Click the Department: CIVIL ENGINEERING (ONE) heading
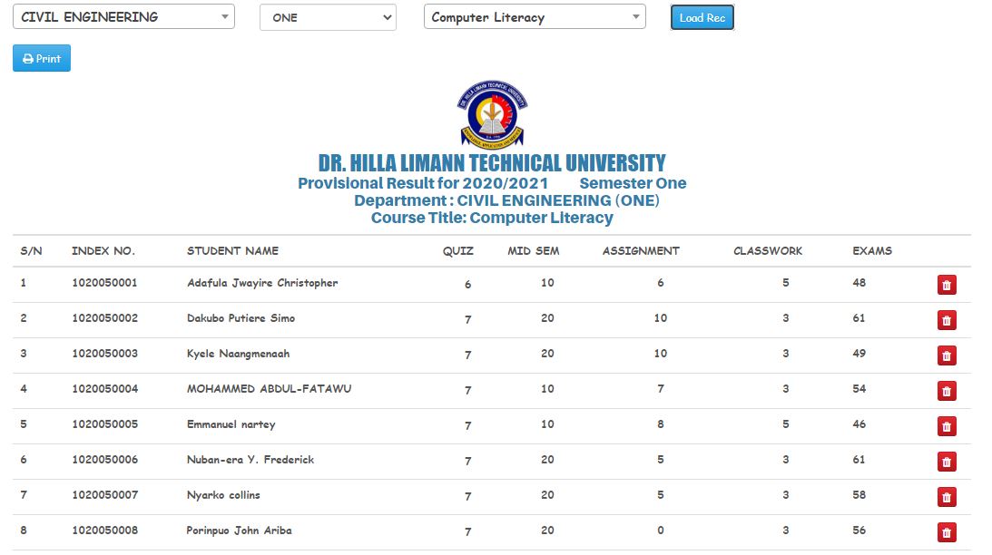The image size is (992, 555). tap(506, 201)
